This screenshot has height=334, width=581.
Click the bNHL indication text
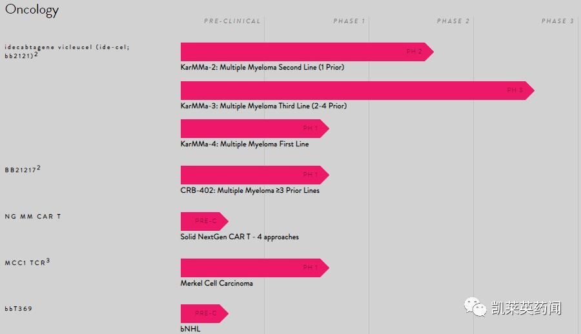coord(190,329)
